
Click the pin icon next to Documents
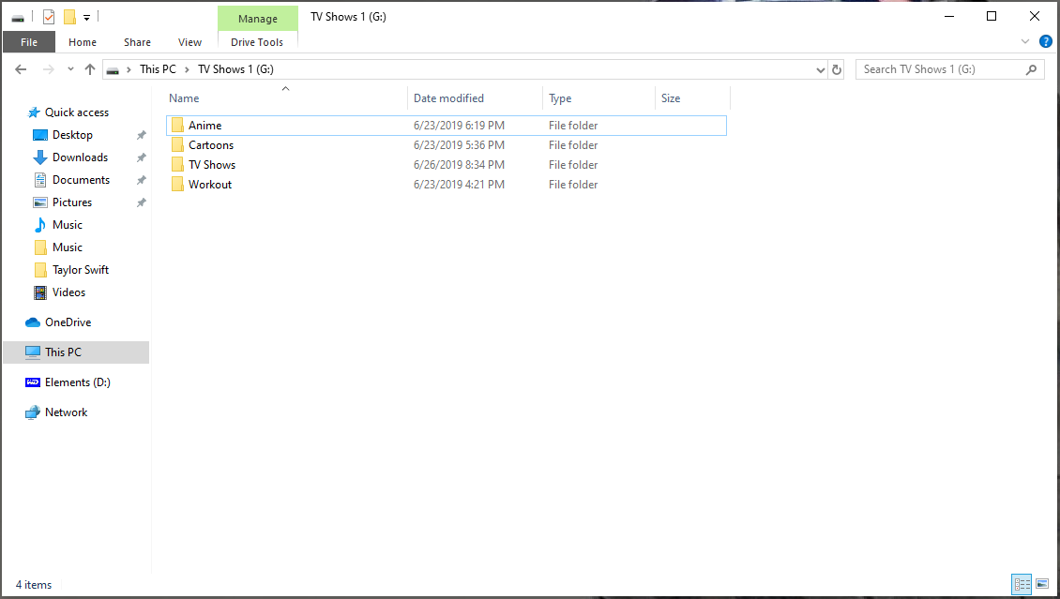tap(142, 180)
